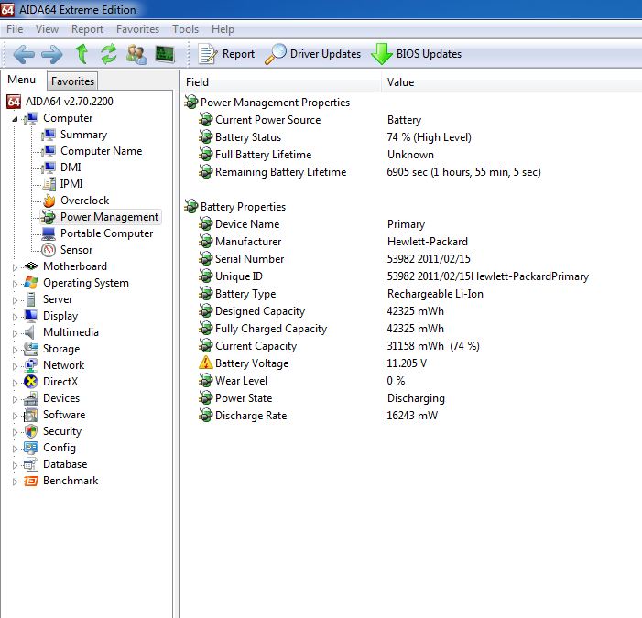Click the Report toolbar button
Image resolution: width=642 pixels, height=618 pixels.
(x=227, y=54)
